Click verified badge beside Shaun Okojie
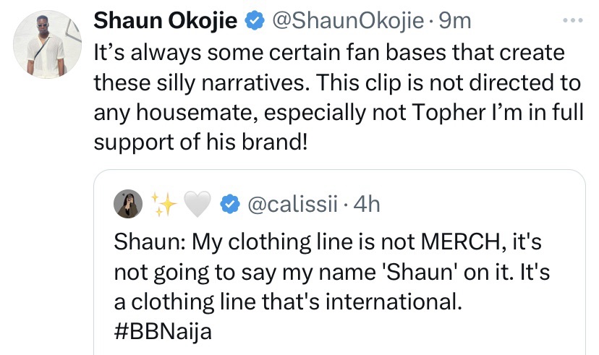Image resolution: width=599 pixels, height=355 pixels. pos(253,22)
